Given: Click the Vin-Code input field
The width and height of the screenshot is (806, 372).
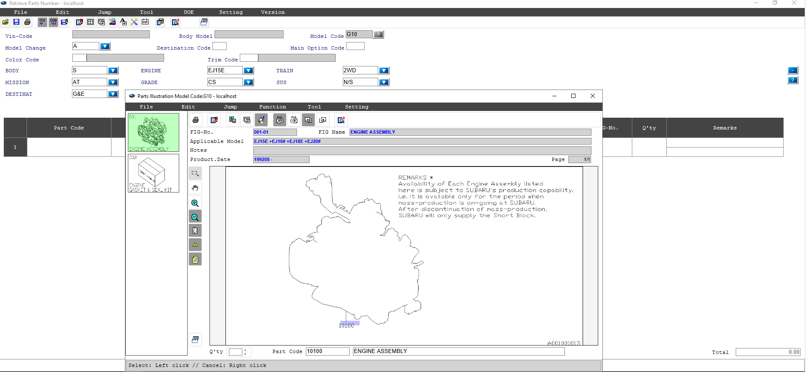Looking at the screenshot, I should point(111,34).
